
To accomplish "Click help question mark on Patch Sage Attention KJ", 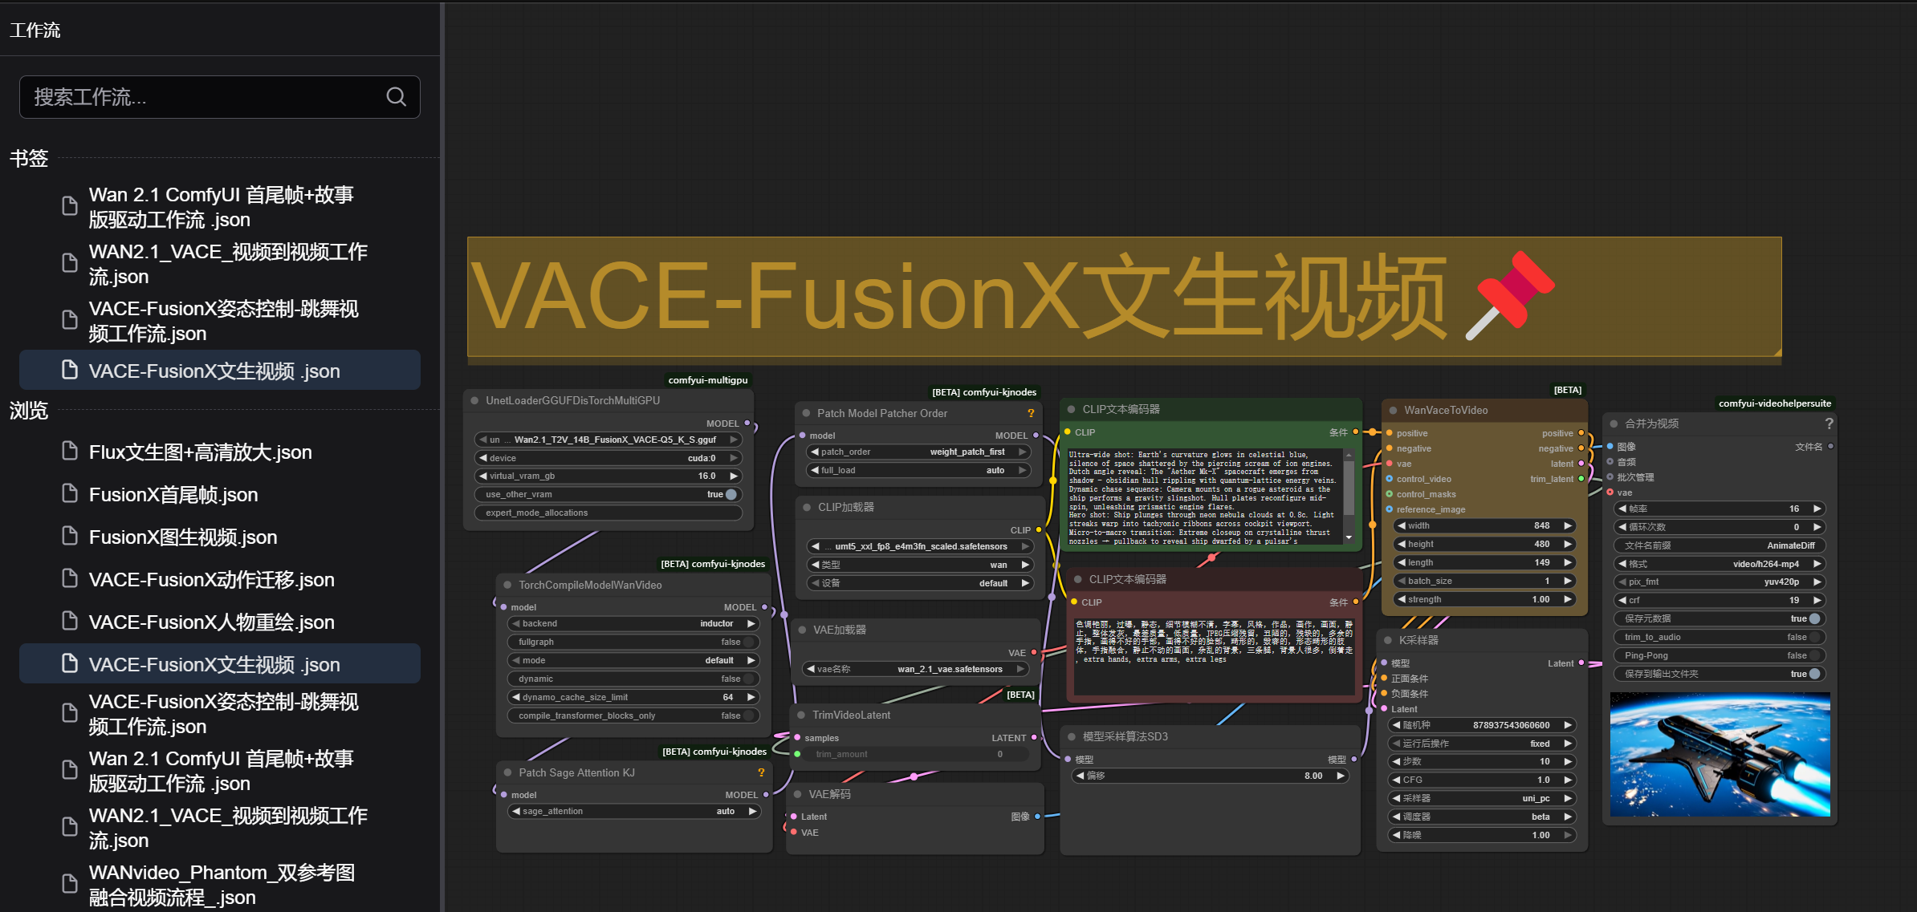I will click(761, 772).
